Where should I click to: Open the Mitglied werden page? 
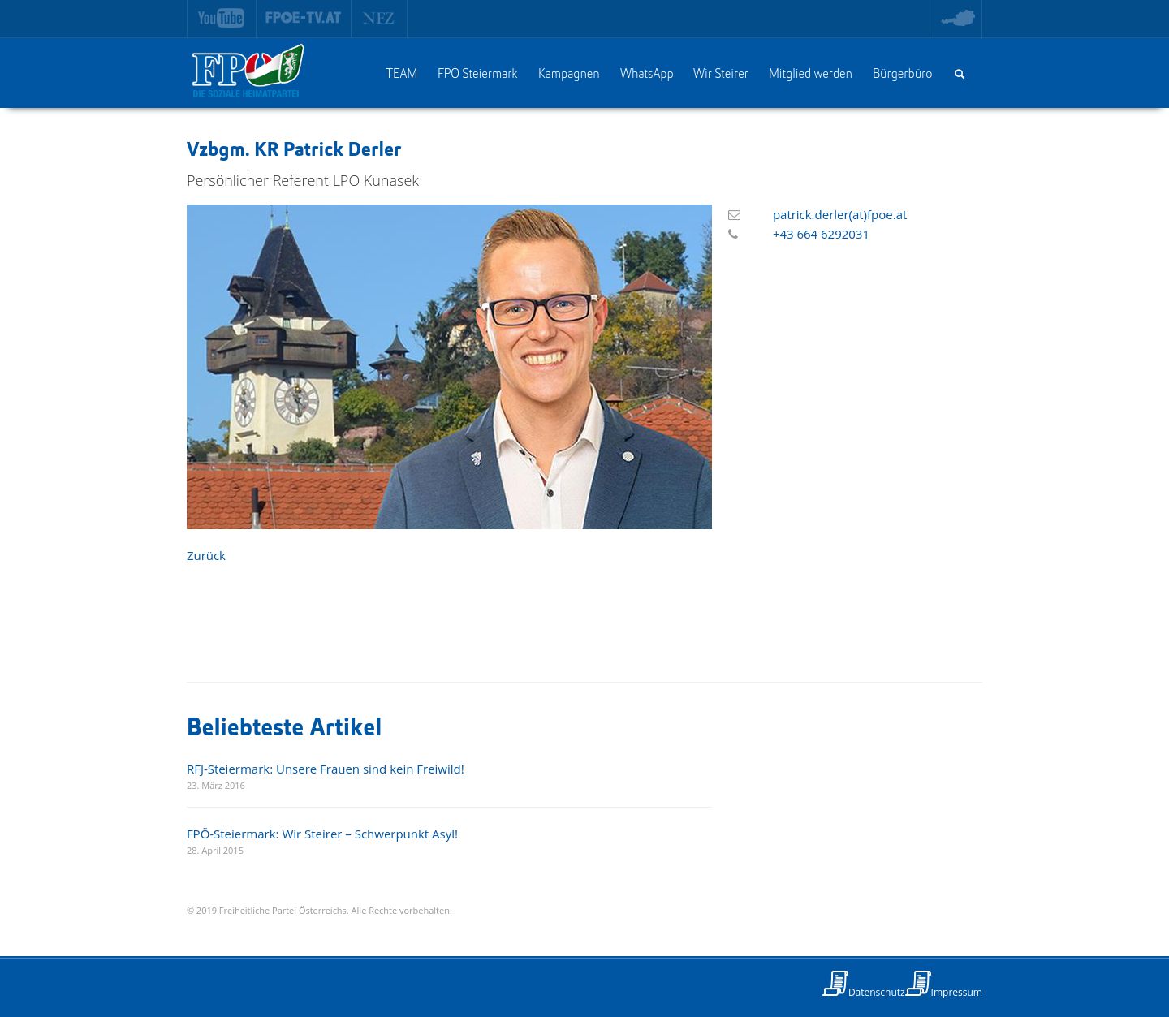click(x=810, y=74)
